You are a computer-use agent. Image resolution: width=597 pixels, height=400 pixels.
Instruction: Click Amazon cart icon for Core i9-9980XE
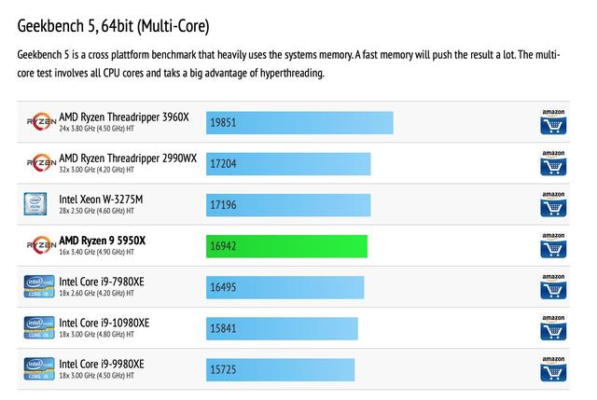point(553,369)
